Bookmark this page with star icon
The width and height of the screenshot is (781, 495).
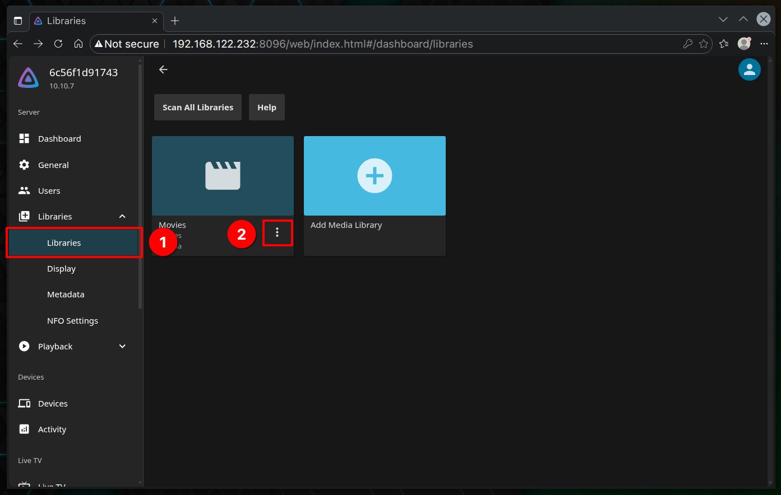pyautogui.click(x=704, y=44)
